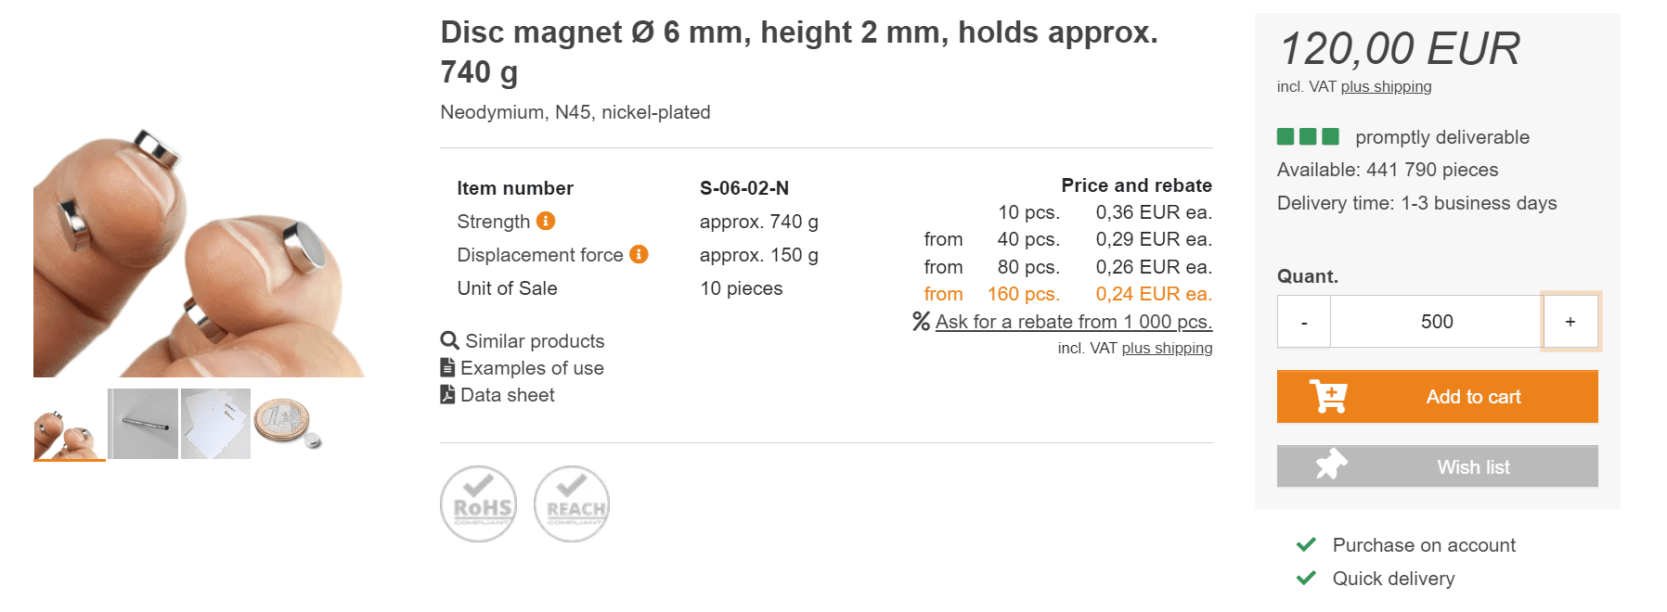Screen dimensions: 1667x612
Task: Click the Strength info icon
Action: [x=546, y=221]
